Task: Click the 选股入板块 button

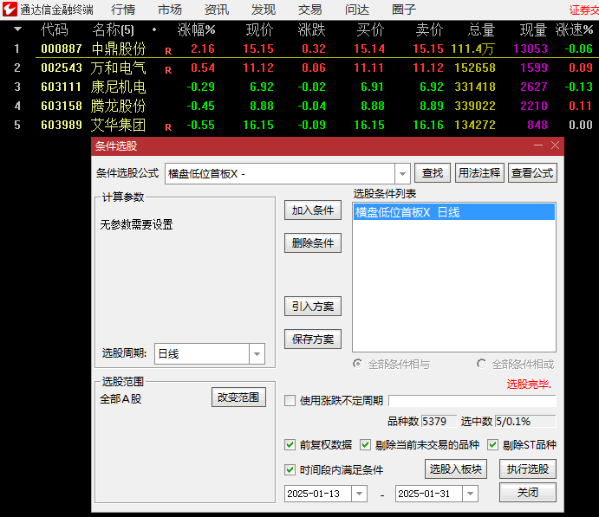Action: click(456, 469)
